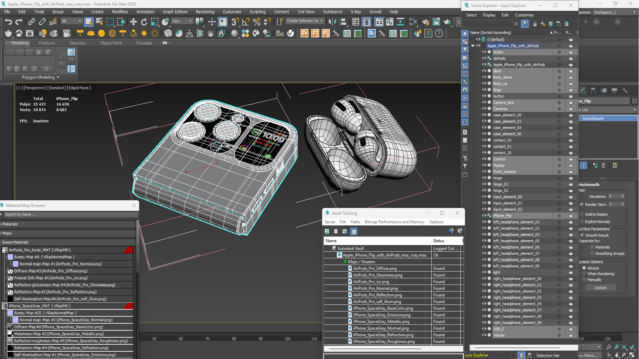Activate the Select and Rotate tool
639x359 pixels.
click(x=144, y=22)
